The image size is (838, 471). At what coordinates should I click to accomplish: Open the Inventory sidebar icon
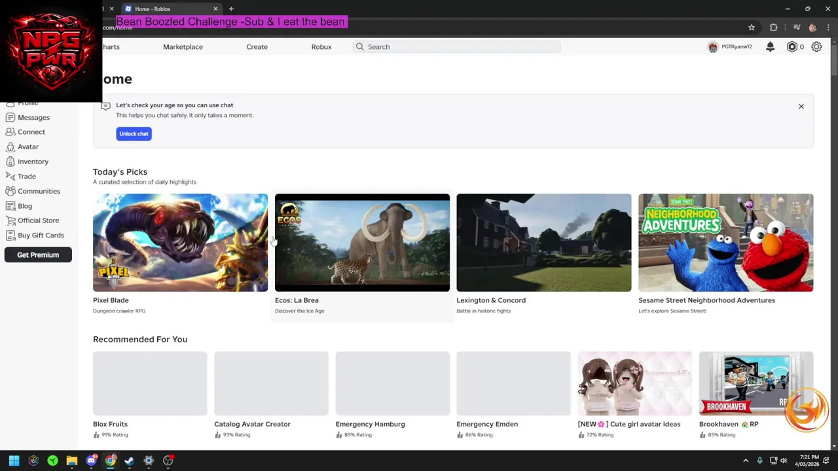coord(10,162)
